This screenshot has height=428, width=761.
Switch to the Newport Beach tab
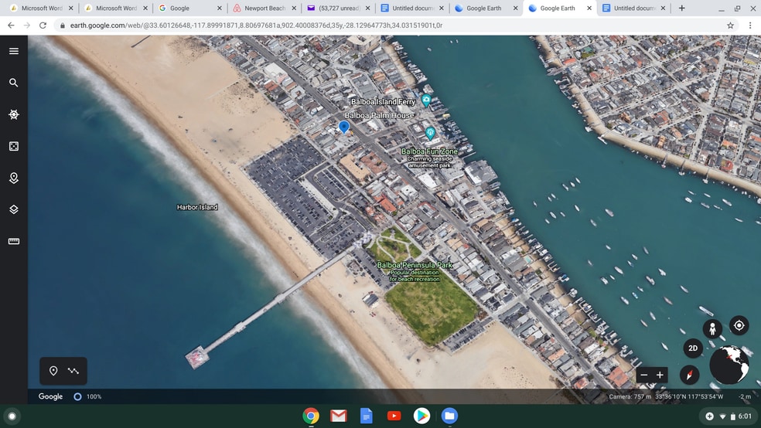coord(260,8)
